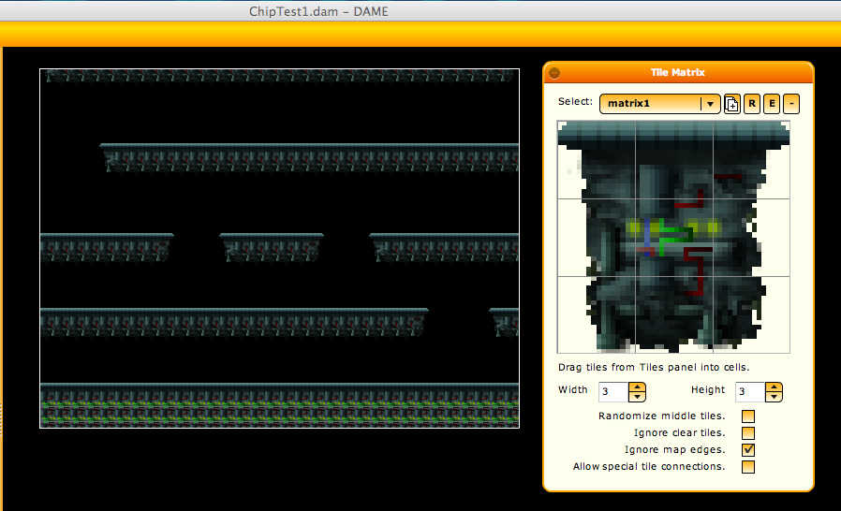The image size is (841, 511).
Task: Enable Randomize middle tiles checkbox
Action: pos(748,416)
